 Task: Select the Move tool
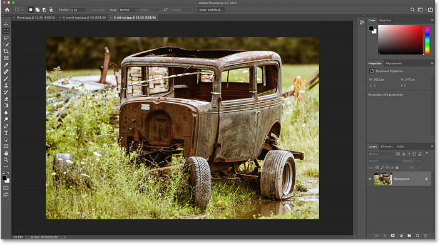click(6, 24)
